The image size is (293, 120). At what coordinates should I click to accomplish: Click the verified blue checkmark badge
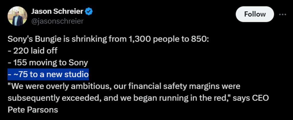[x=89, y=12]
